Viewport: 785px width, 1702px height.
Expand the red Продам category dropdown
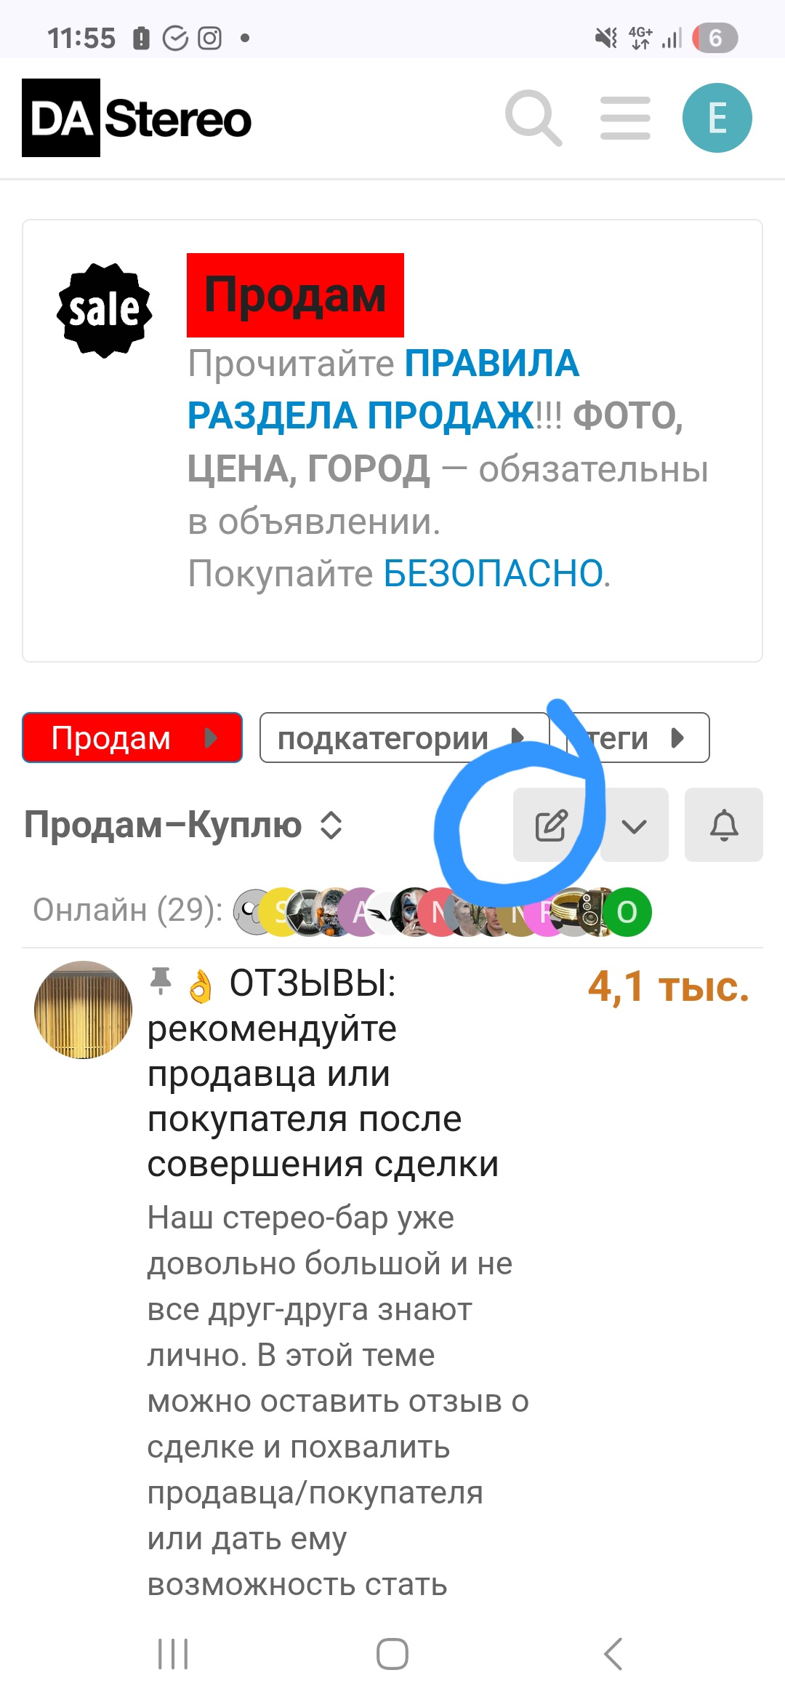pos(132,738)
